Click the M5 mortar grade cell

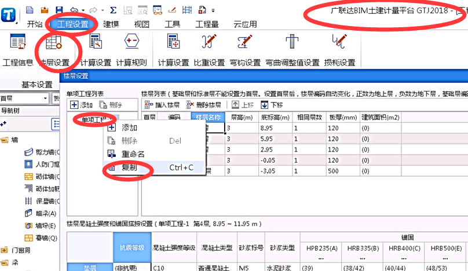[251, 268]
